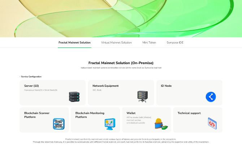The width and height of the screenshot is (242, 148).
Task: Click the blue ID Node share icon
Action: 211,97
